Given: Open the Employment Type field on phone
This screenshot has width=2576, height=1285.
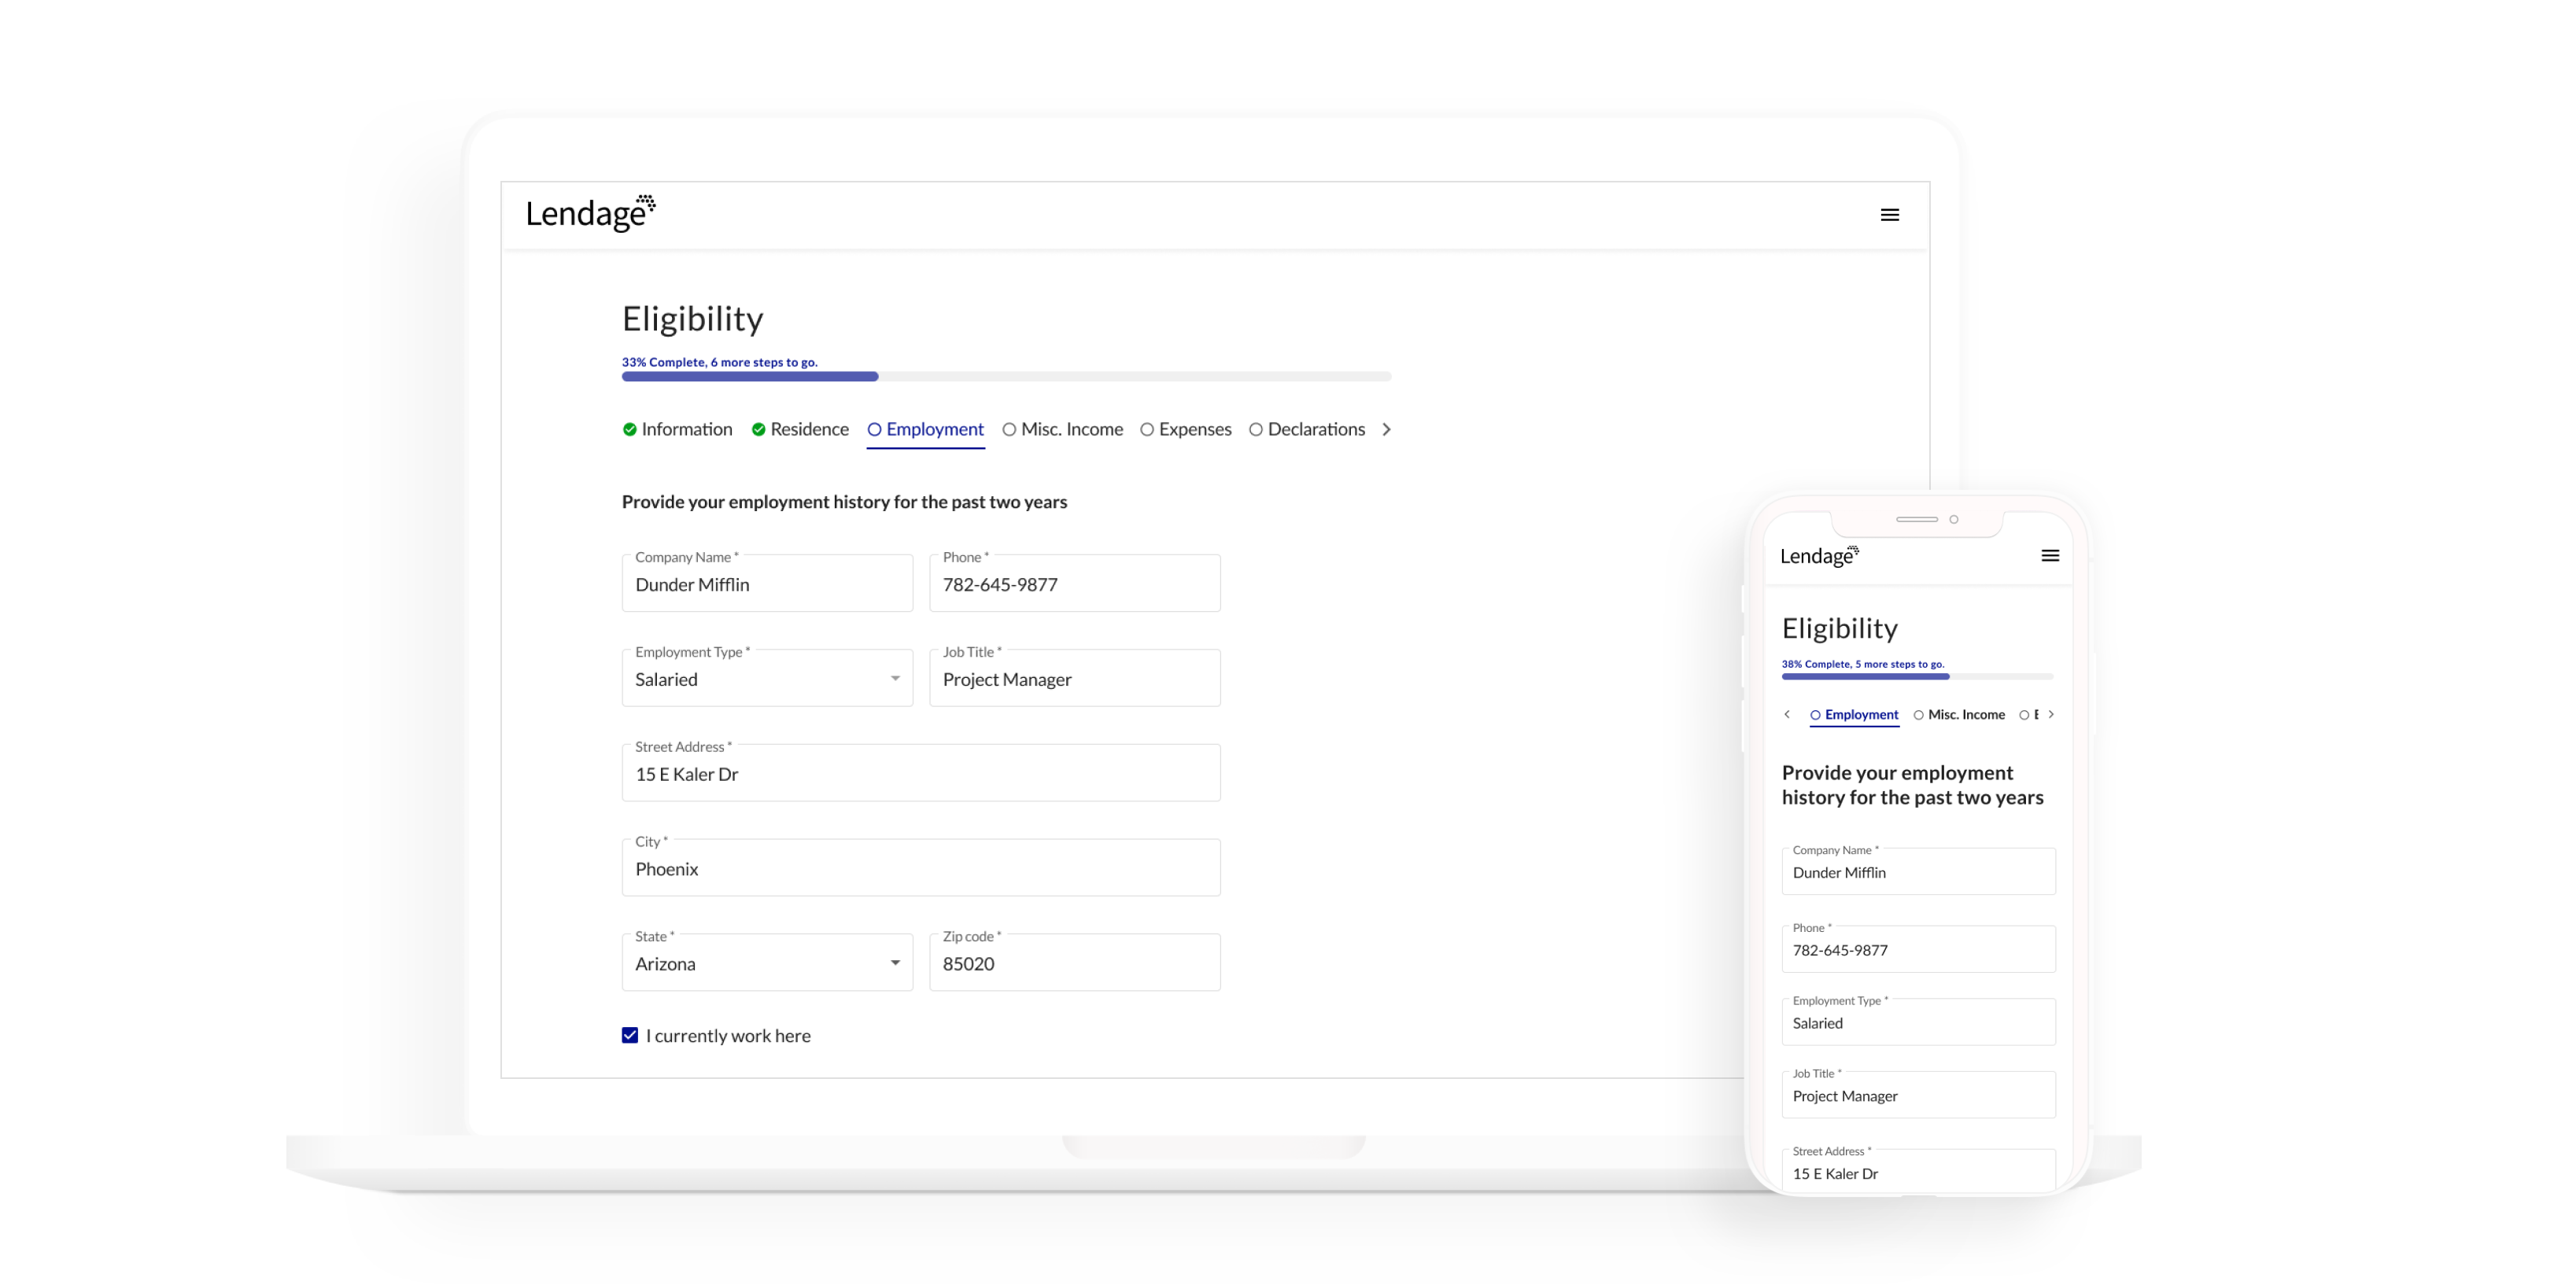Looking at the screenshot, I should click(x=1918, y=1022).
